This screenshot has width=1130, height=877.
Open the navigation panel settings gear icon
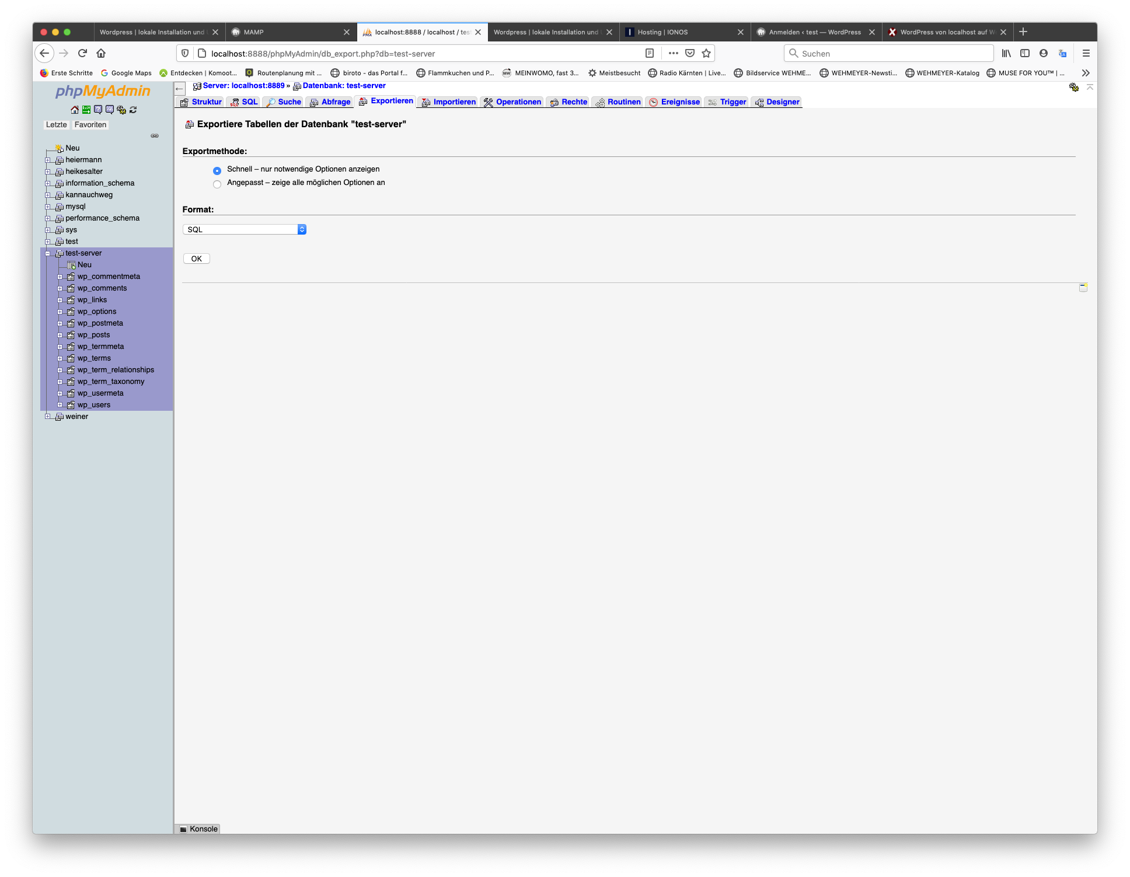[x=121, y=110]
